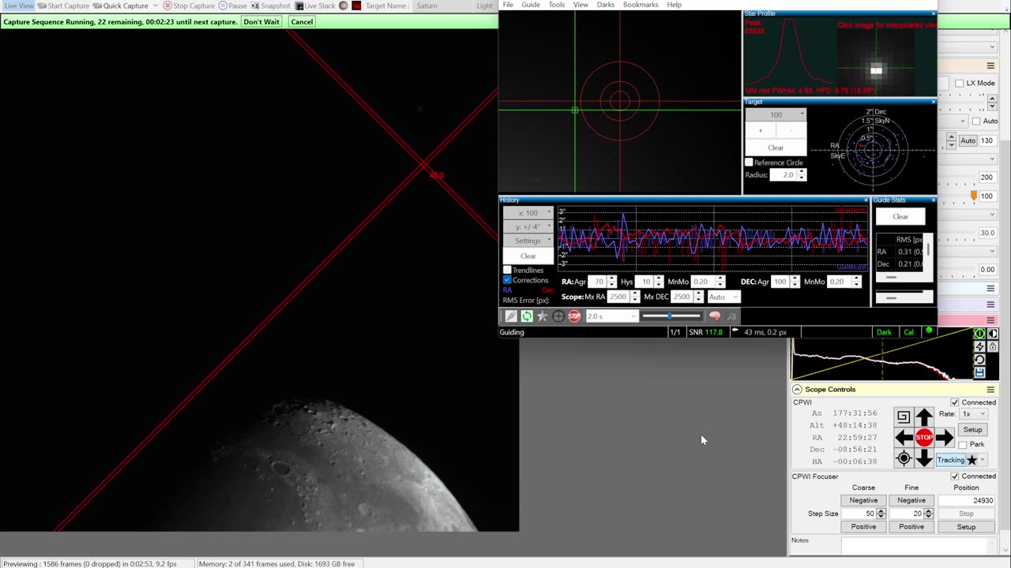The width and height of the screenshot is (1011, 568).
Task: Toggle Tracking button in Scope Controls
Action: click(950, 460)
